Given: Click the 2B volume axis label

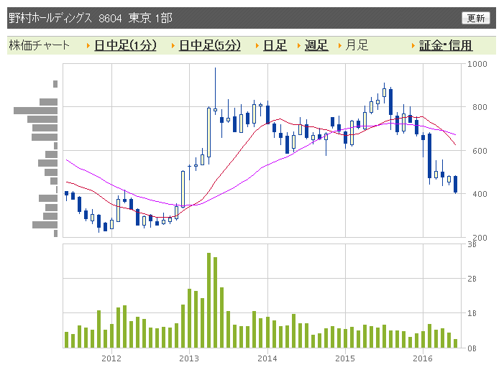Looking at the screenshot, I should tap(472, 279).
